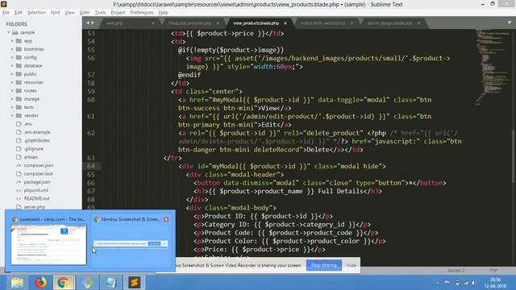516x290 pixels.
Task: Close the ProductsController.php tab
Action: tap(218, 23)
